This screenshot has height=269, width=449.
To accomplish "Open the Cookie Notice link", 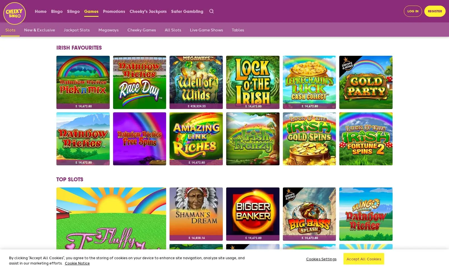I will pos(77,263).
